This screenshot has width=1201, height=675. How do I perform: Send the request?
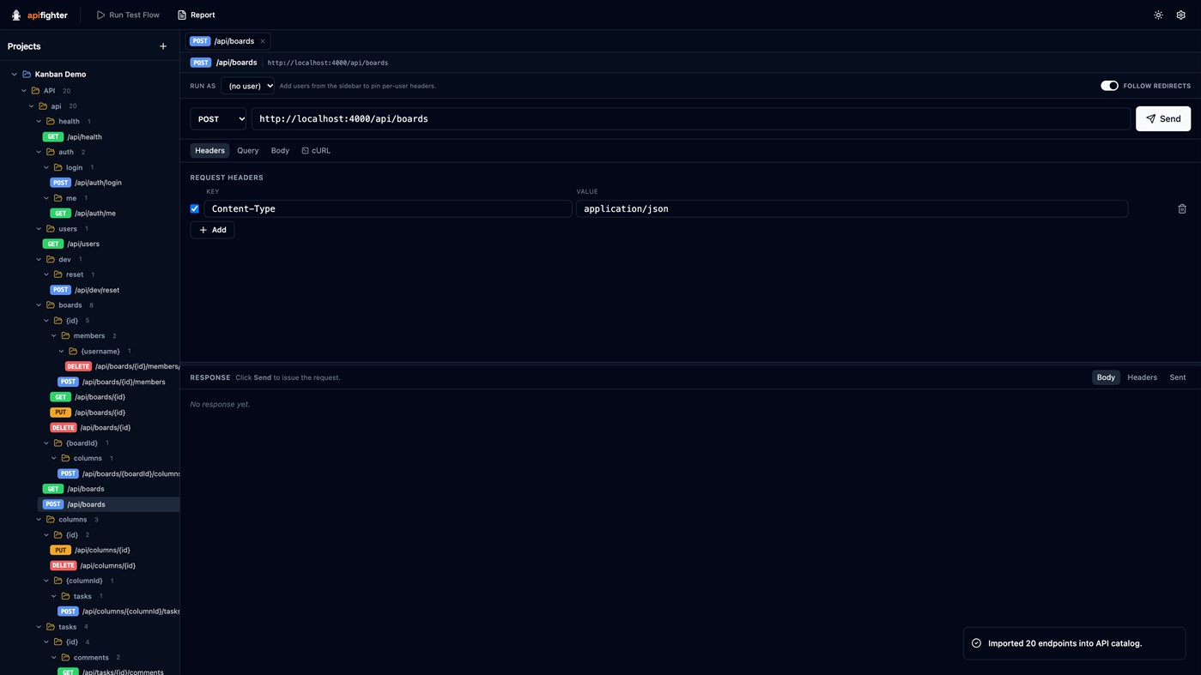coord(1163,119)
